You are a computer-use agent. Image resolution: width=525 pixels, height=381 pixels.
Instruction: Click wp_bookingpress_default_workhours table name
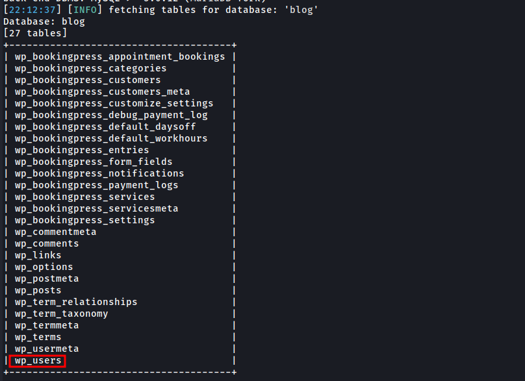[x=111, y=138]
